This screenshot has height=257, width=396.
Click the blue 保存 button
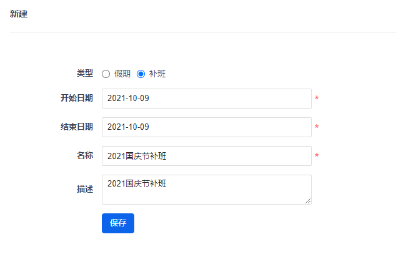(x=118, y=223)
